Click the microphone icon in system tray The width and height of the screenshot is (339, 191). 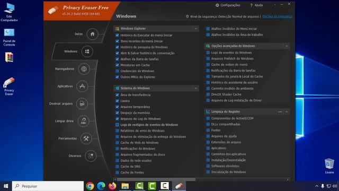[x=323, y=186]
